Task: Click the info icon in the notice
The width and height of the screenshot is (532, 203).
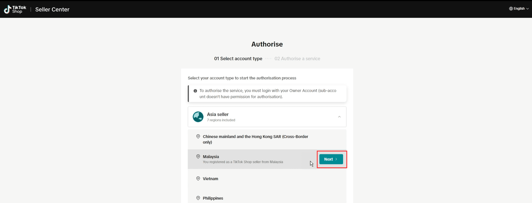Action: coord(195,91)
